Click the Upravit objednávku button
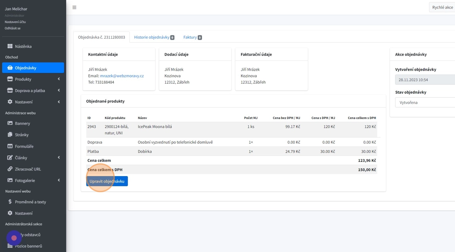The height and width of the screenshot is (252, 455). (x=107, y=181)
